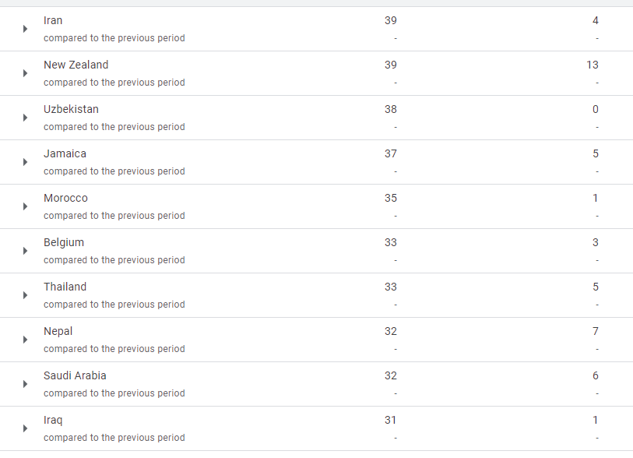Expand the Belgium row arrow
The image size is (633, 458).
coord(26,251)
